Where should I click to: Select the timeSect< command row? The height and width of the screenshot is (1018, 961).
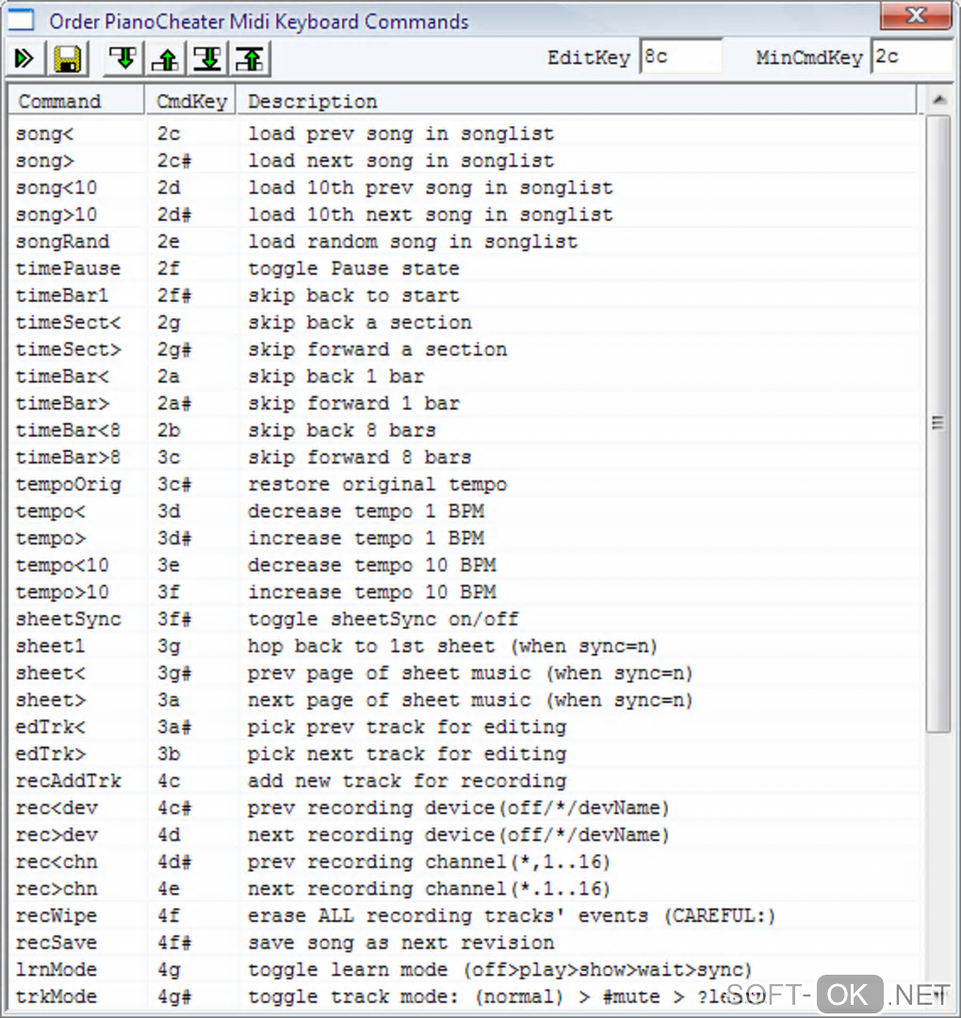[x=466, y=323]
